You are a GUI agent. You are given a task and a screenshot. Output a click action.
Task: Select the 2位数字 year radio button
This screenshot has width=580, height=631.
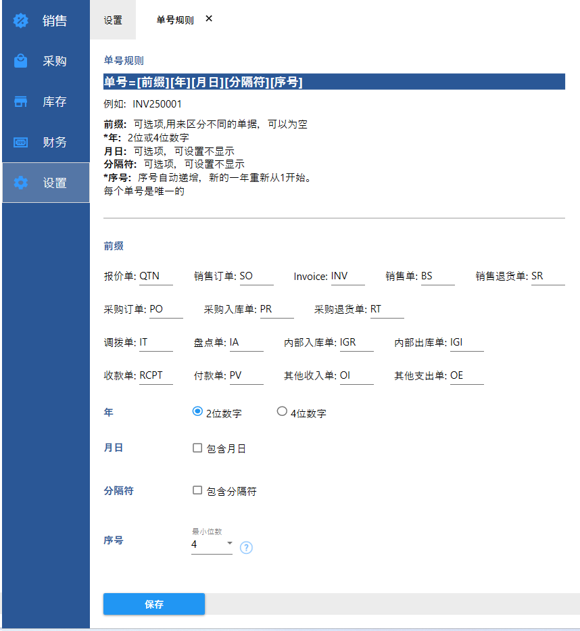click(197, 412)
